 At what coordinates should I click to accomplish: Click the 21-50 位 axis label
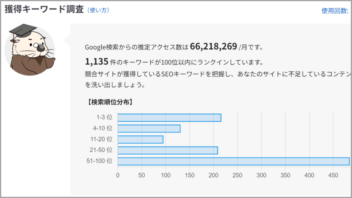(x=102, y=150)
